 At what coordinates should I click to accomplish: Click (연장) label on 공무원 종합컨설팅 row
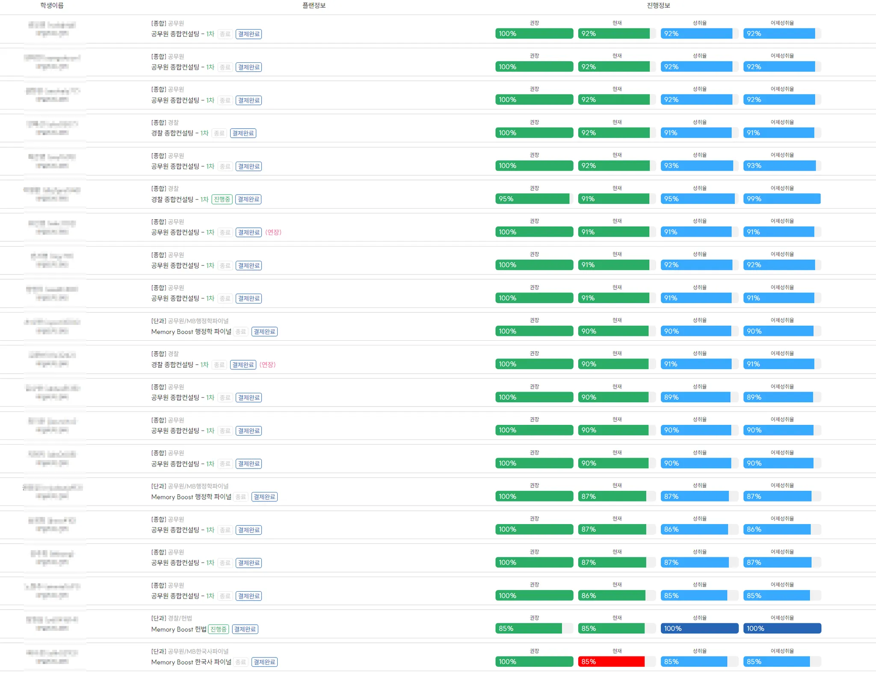[x=273, y=232]
